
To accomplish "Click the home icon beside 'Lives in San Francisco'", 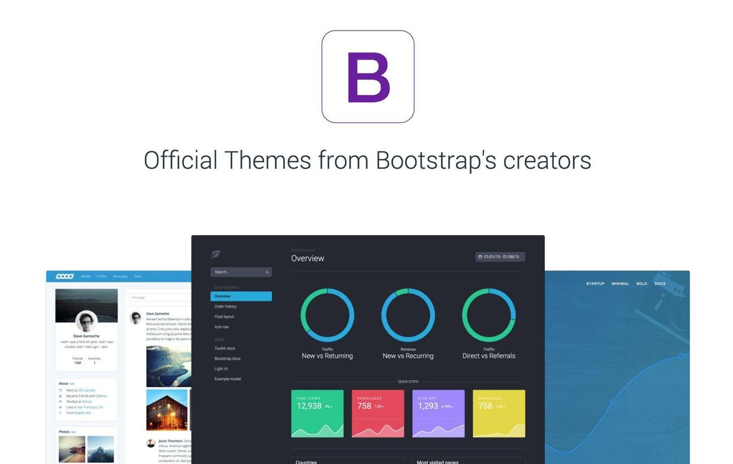I will tap(60, 407).
